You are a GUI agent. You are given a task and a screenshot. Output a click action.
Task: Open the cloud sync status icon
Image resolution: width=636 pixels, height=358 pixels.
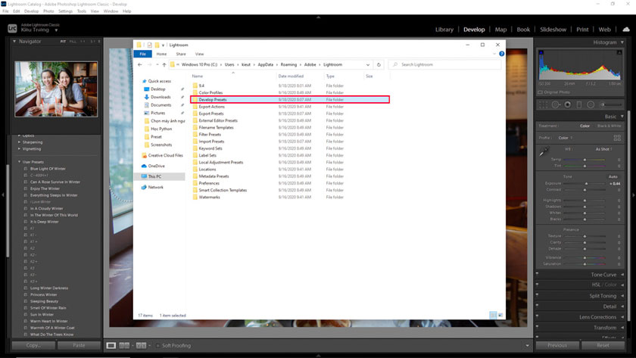[626, 30]
